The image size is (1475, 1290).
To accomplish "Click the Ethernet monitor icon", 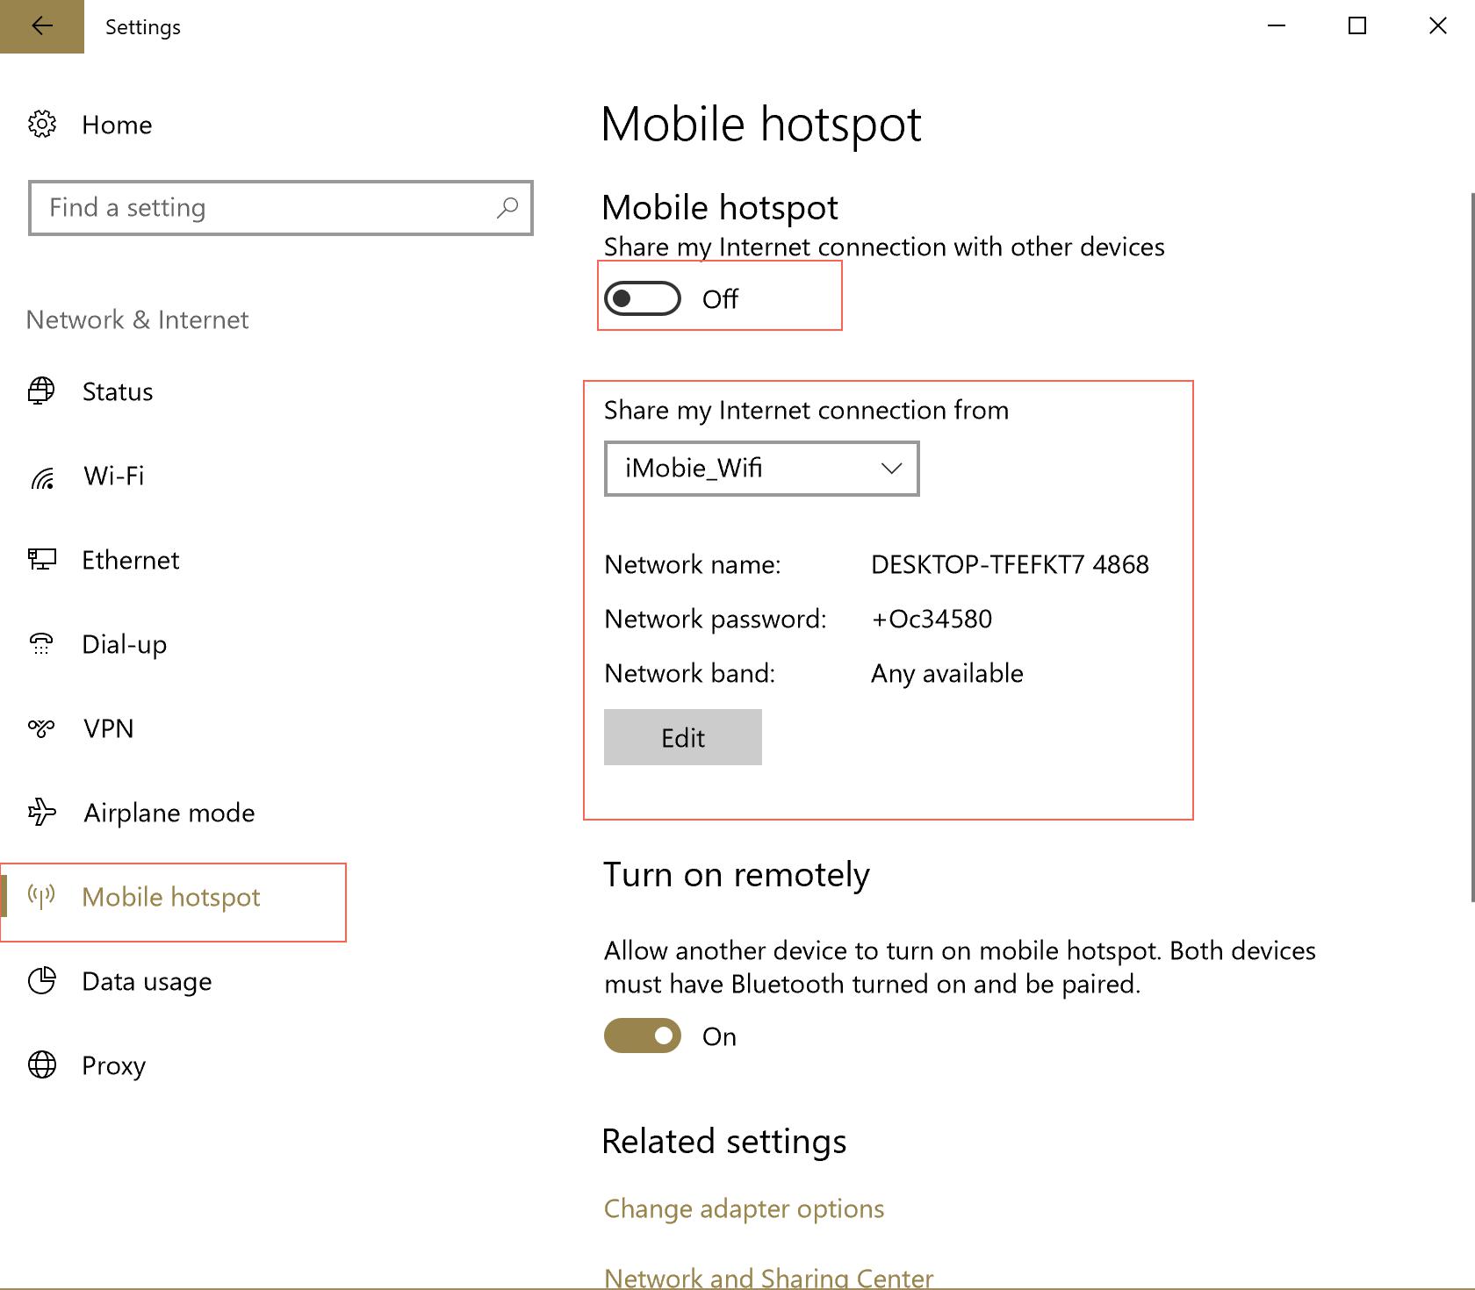I will coord(42,559).
